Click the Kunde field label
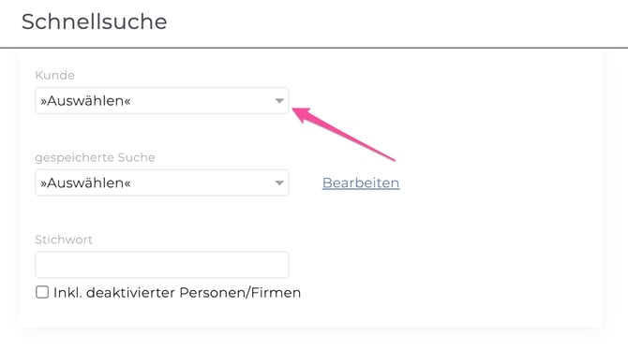The height and width of the screenshot is (350, 628). point(55,75)
